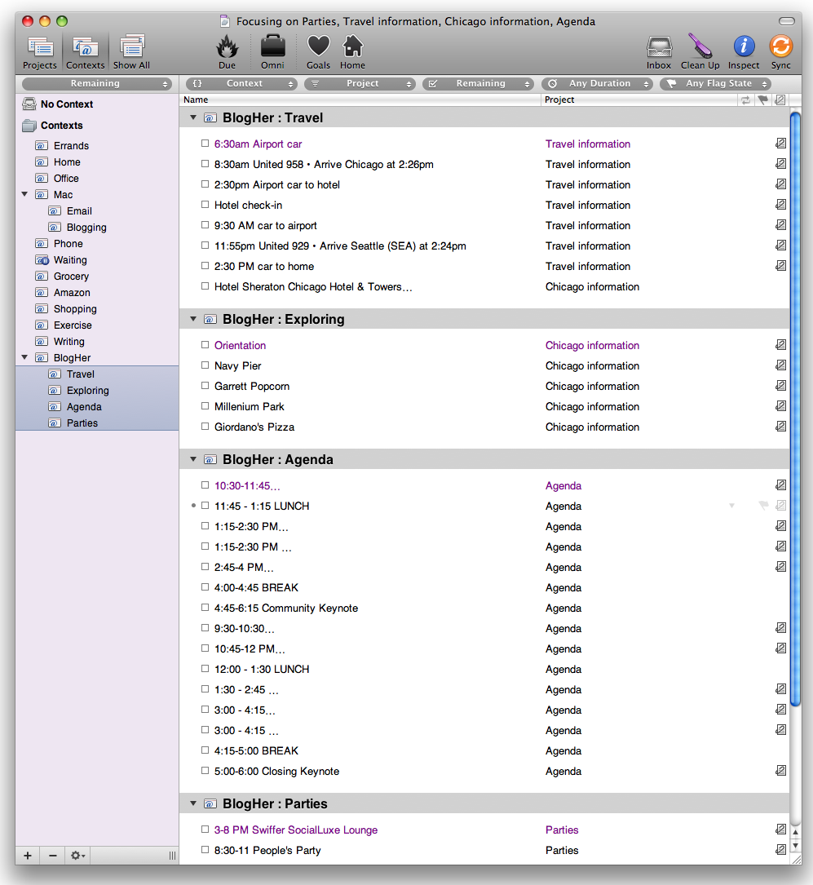Mark 9:30 AM car to airport done

coord(205,224)
